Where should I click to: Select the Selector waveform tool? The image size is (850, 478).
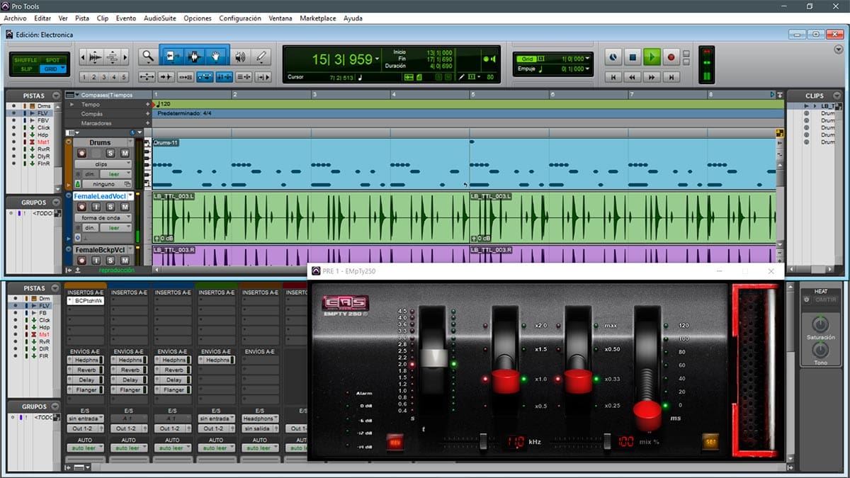194,57
